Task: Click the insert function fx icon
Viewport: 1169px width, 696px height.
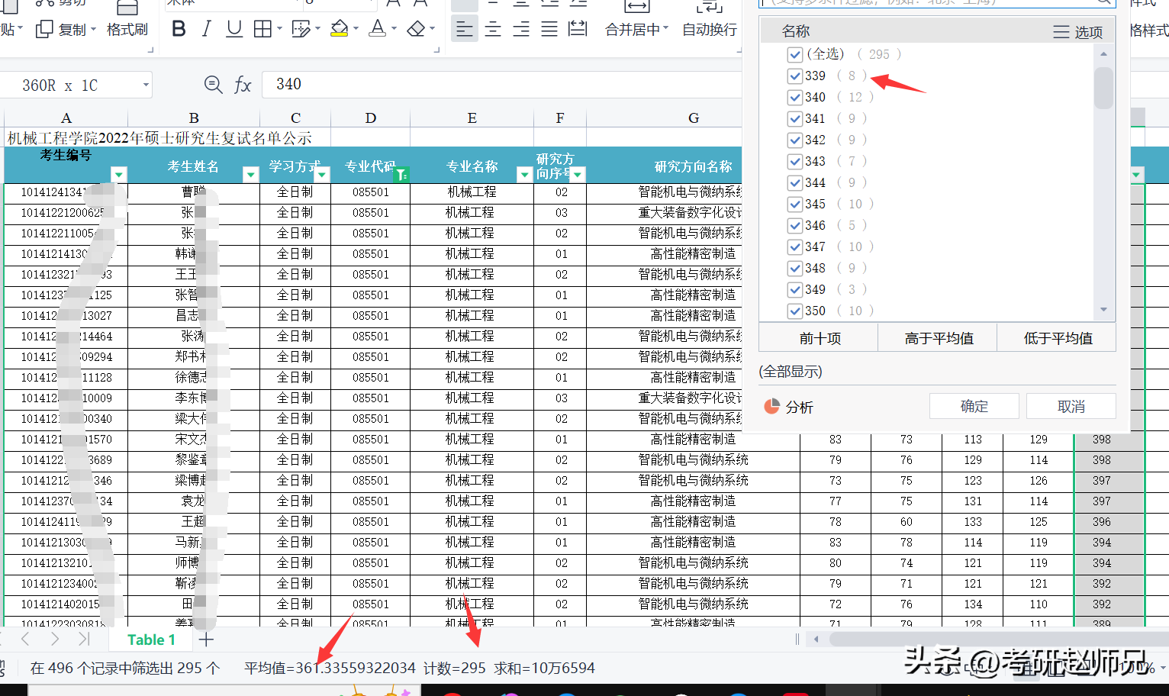Action: (243, 85)
